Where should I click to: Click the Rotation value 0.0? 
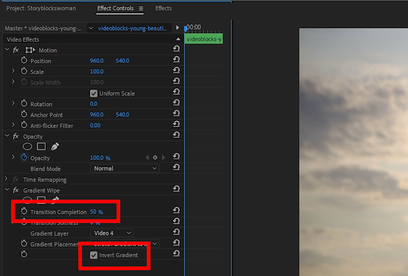(x=94, y=104)
